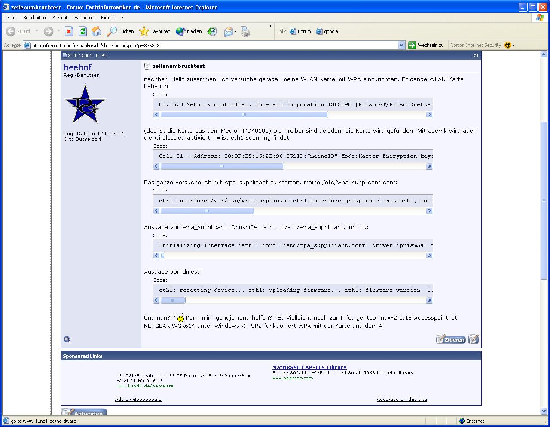Click the Zurück back arrow button

pos(18,31)
